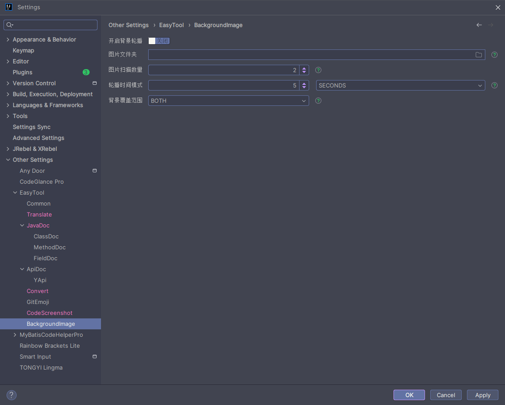Image resolution: width=505 pixels, height=405 pixels.
Task: Select Keymap settings page
Action: 23,50
